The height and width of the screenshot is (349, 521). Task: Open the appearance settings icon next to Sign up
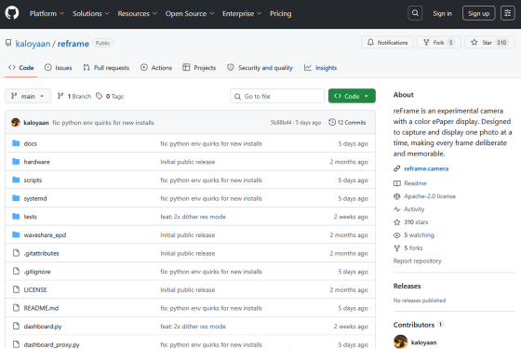[507, 13]
